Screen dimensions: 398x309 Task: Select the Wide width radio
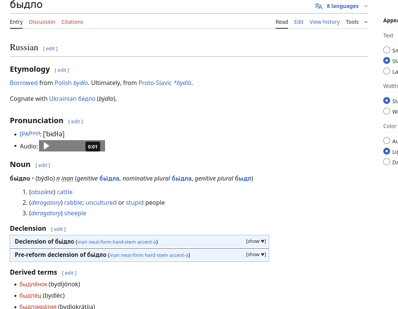(x=387, y=111)
